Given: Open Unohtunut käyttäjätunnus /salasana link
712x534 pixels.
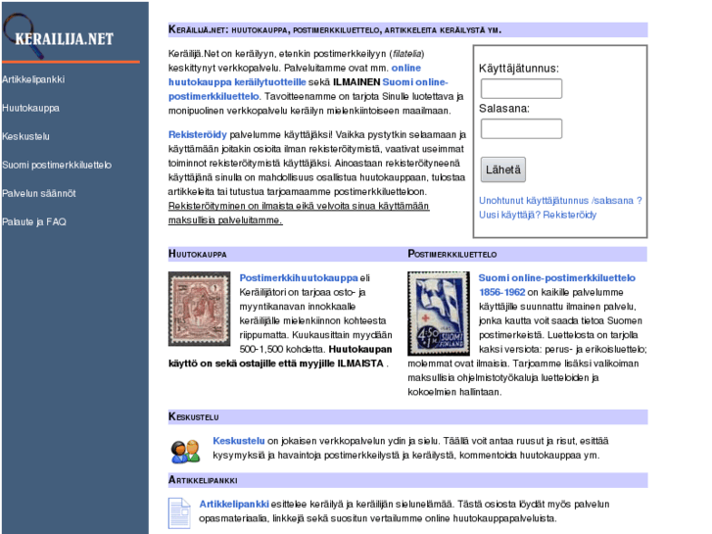Looking at the screenshot, I should pyautogui.click(x=560, y=201).
